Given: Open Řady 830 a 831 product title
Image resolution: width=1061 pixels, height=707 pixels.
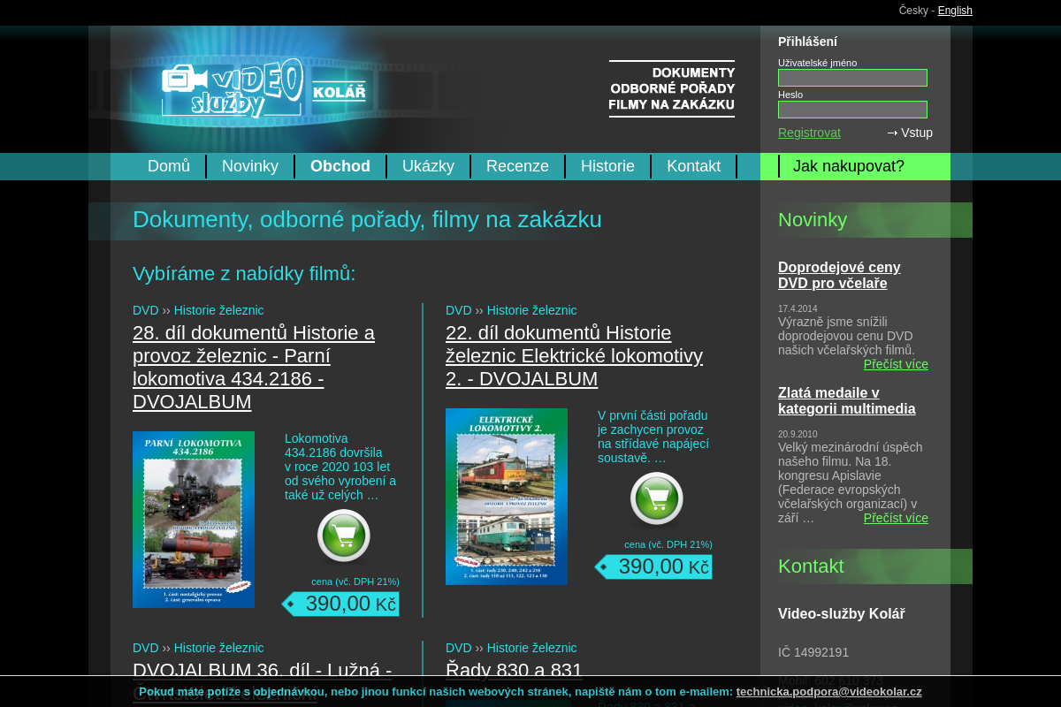Looking at the screenshot, I should (514, 670).
